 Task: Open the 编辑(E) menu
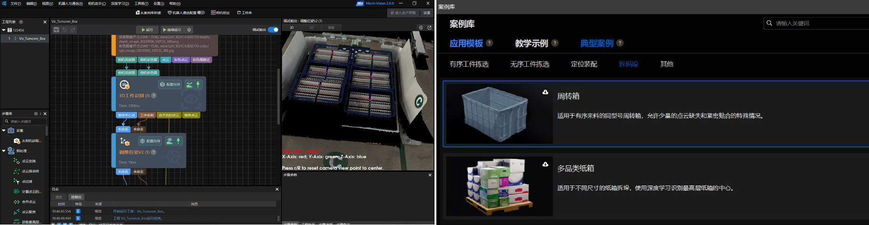point(31,3)
